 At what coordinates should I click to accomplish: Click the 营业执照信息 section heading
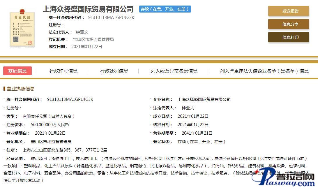(x=20, y=89)
